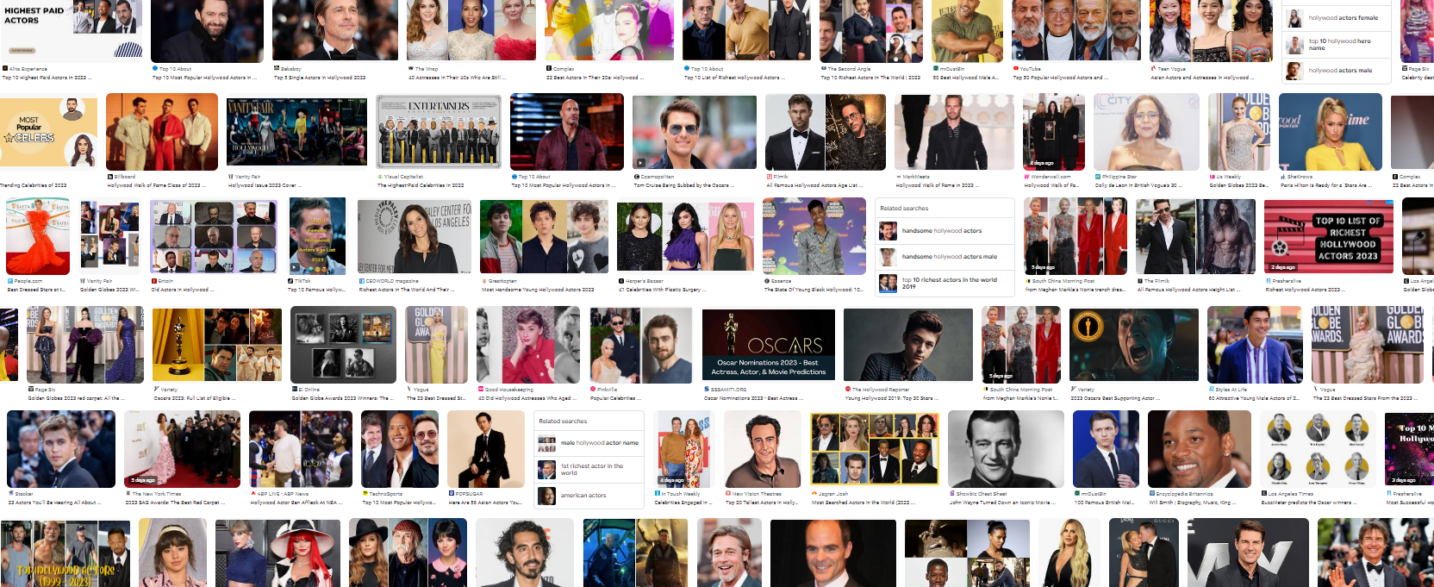Open "Top 5 Single Actors in Hollywood 2023" link
This screenshot has height=587, width=1434.
[x=320, y=78]
